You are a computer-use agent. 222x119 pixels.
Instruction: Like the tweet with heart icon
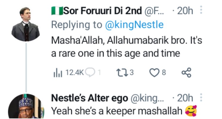[154, 73]
